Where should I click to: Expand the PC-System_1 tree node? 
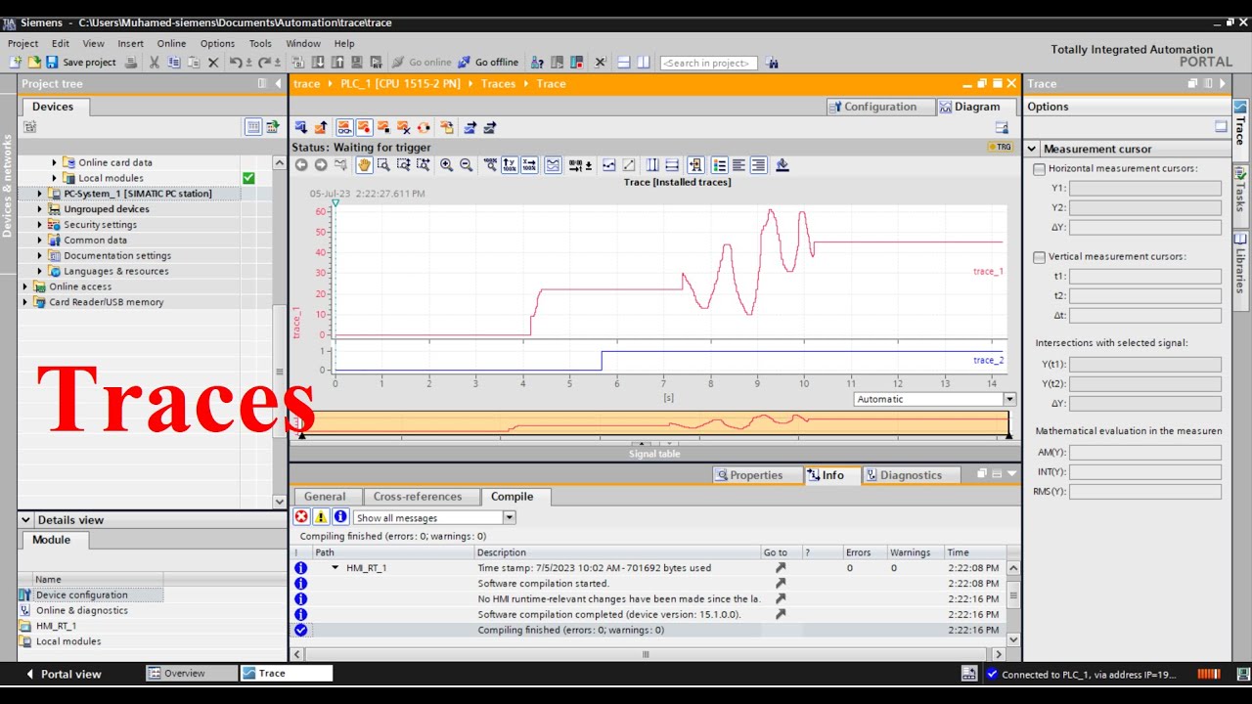click(40, 194)
